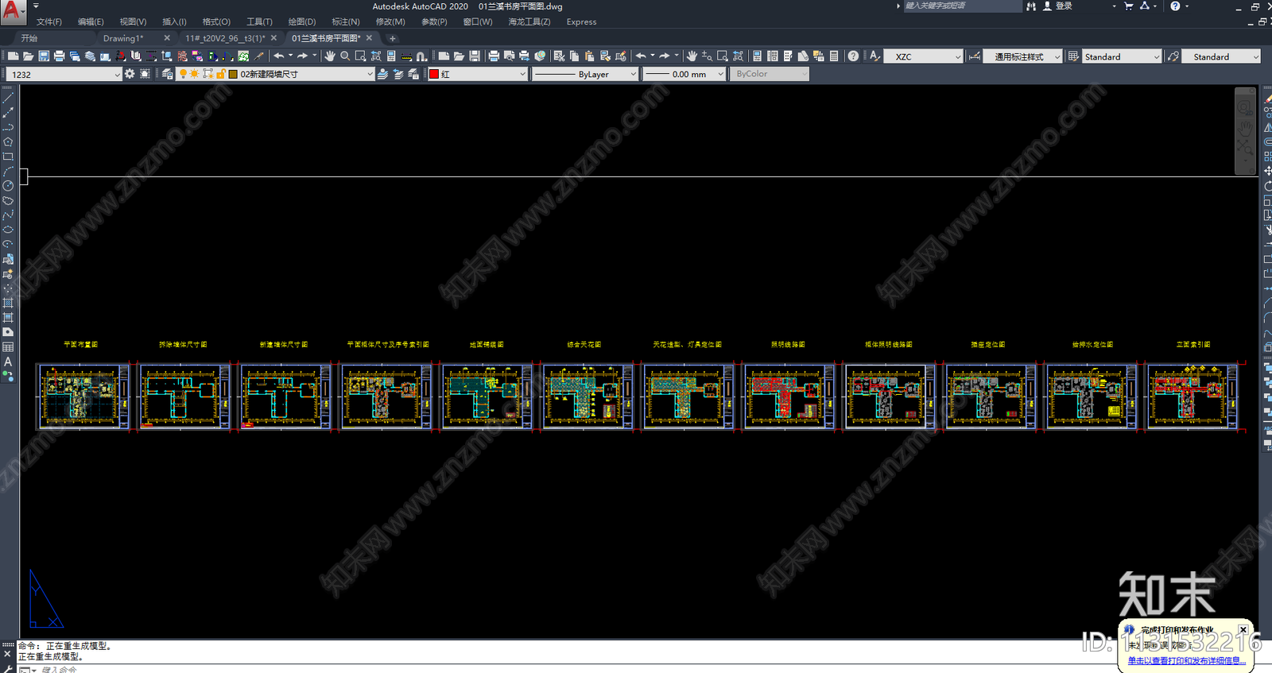
Task: Select the Multiline Text tool
Action: pos(8,362)
